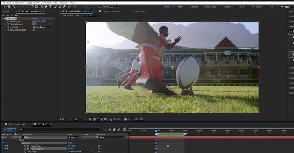Select the Roto Brush tool
Screen dimensions: 294x153
(x=70, y=7)
